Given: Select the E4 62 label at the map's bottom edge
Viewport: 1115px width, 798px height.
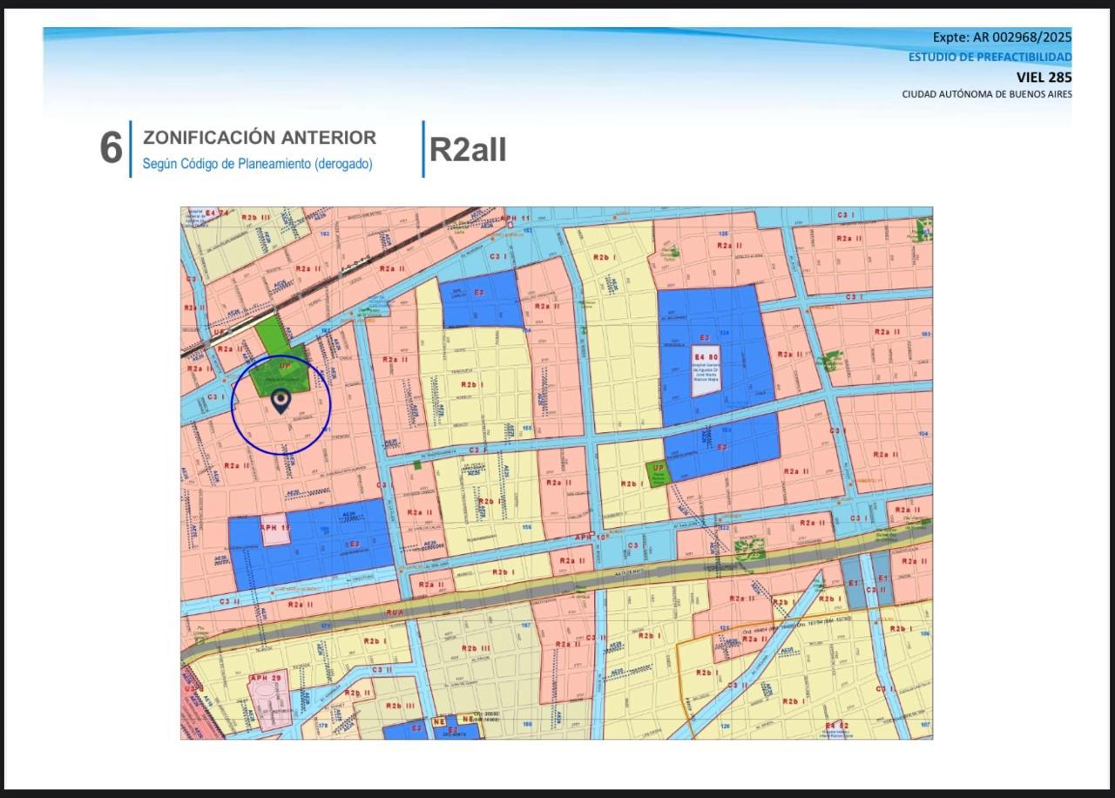Looking at the screenshot, I should tap(837, 725).
